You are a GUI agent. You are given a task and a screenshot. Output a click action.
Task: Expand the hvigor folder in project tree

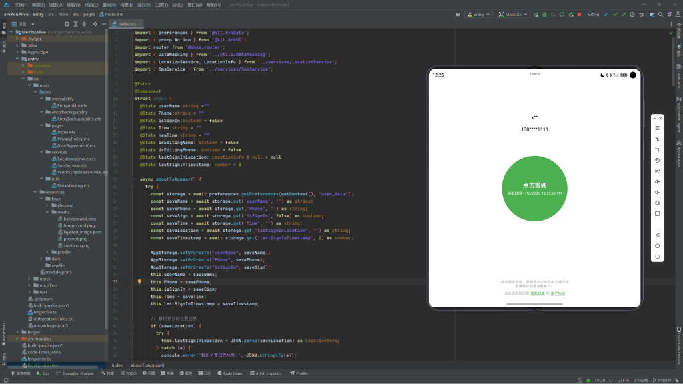pyautogui.click(x=18, y=331)
